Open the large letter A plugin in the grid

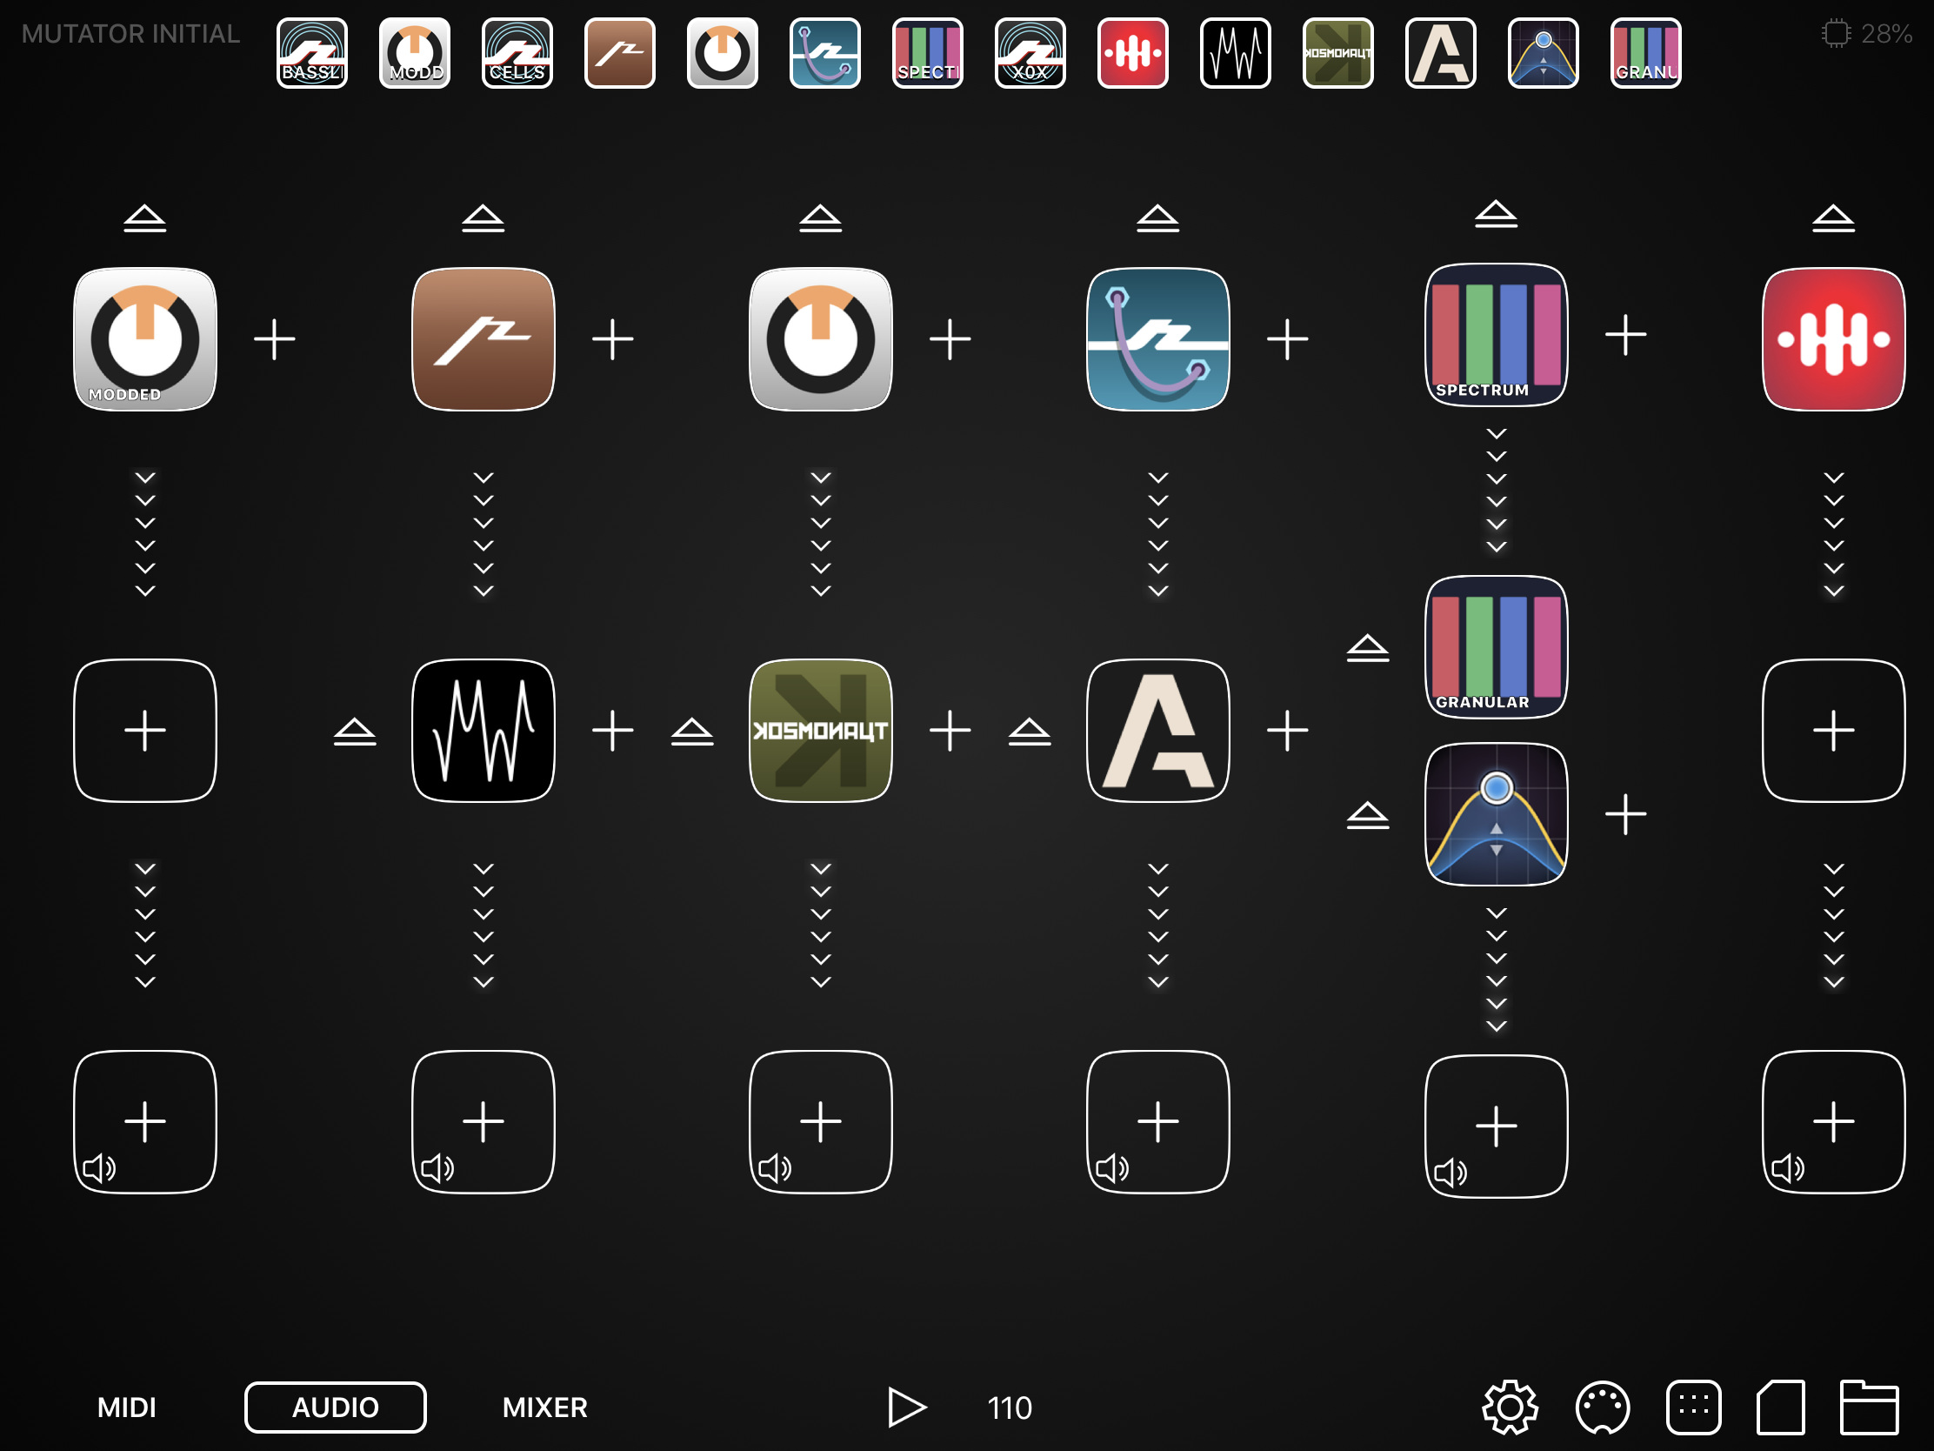pyautogui.click(x=1158, y=731)
